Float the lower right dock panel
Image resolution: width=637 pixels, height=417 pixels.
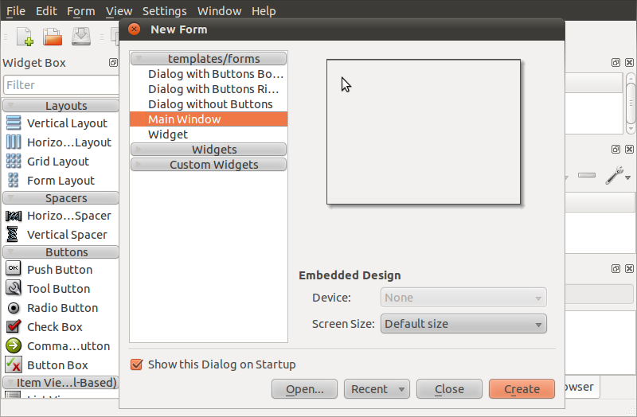(x=616, y=269)
